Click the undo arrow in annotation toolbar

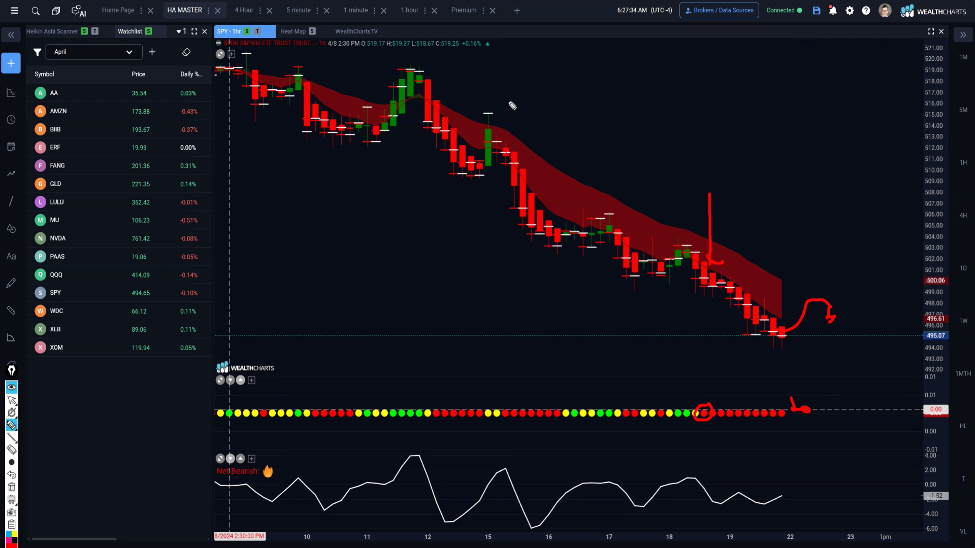pos(11,475)
